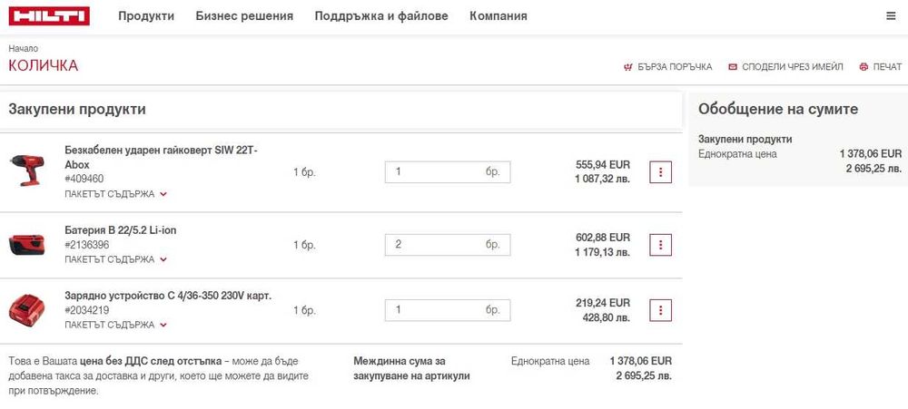This screenshot has width=908, height=409.
Task: Expand ПАКЕТЪТ СЪДЪРЖА for battery #2136396
Action: tap(116, 259)
